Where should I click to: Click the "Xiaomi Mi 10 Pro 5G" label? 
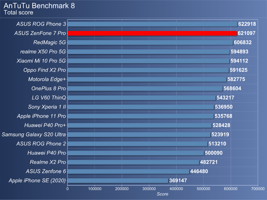[41, 61]
